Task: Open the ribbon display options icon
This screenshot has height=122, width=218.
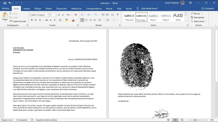Action: [x=190, y=3]
